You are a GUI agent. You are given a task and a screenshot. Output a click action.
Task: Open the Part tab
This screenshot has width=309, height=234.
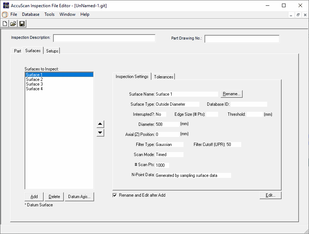(x=17, y=51)
